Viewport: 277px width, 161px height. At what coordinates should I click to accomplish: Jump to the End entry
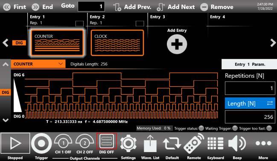pyautogui.click(x=42, y=7)
